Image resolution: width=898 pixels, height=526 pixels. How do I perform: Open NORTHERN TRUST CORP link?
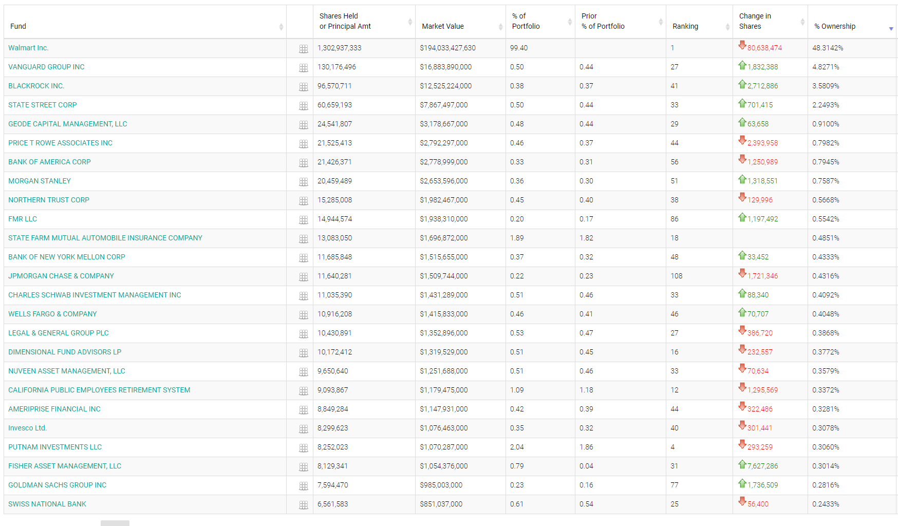point(49,200)
